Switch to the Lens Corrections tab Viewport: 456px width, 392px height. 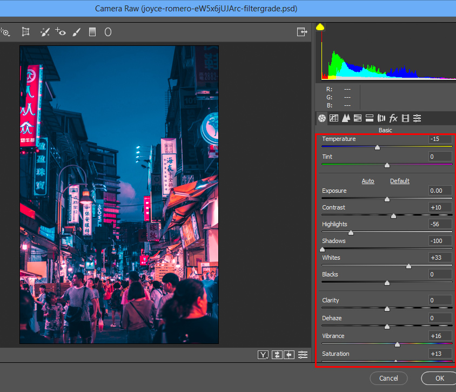(x=381, y=118)
